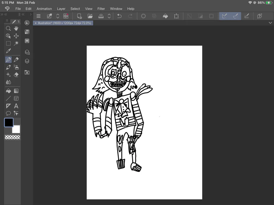Undo the last stroke
This screenshot has height=205, width=274.
[119, 16]
